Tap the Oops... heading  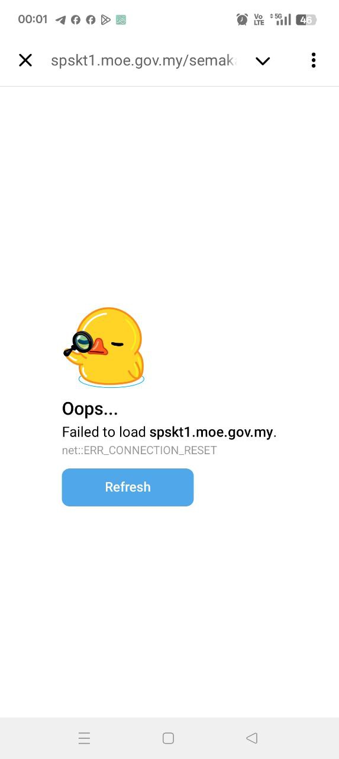tap(90, 409)
